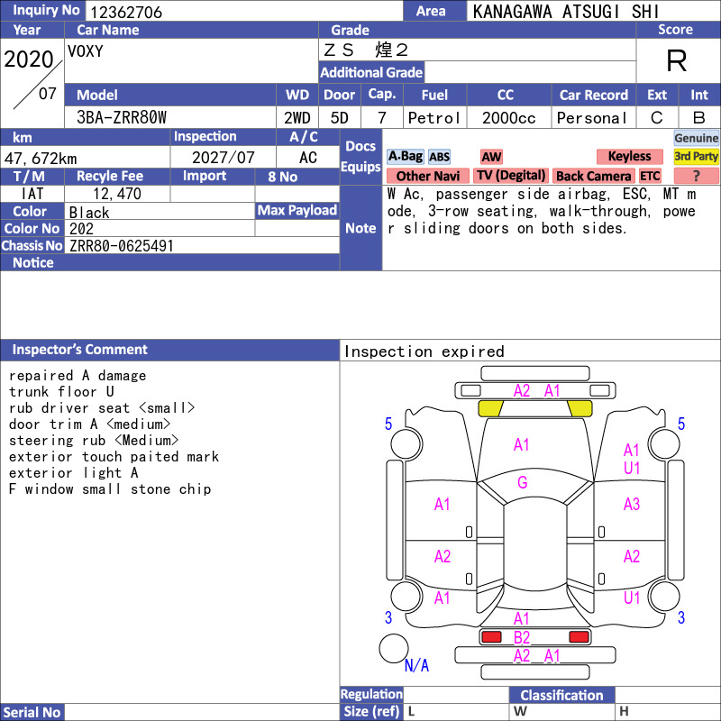Click the G mark on windshield

click(x=522, y=482)
